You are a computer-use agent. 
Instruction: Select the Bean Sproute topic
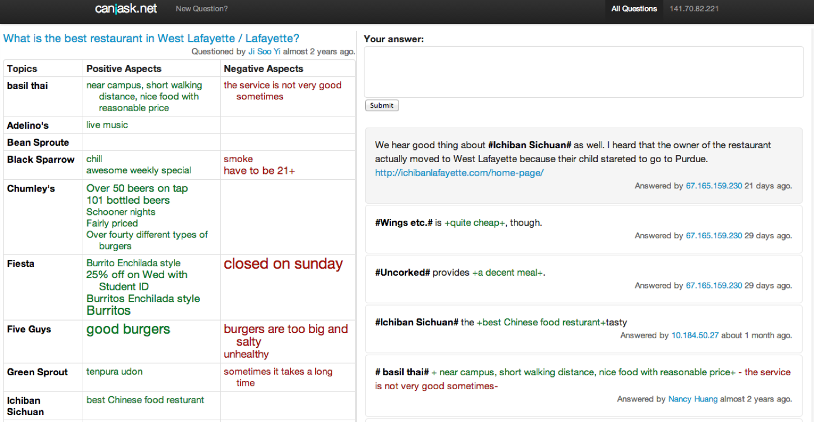pyautogui.click(x=38, y=142)
